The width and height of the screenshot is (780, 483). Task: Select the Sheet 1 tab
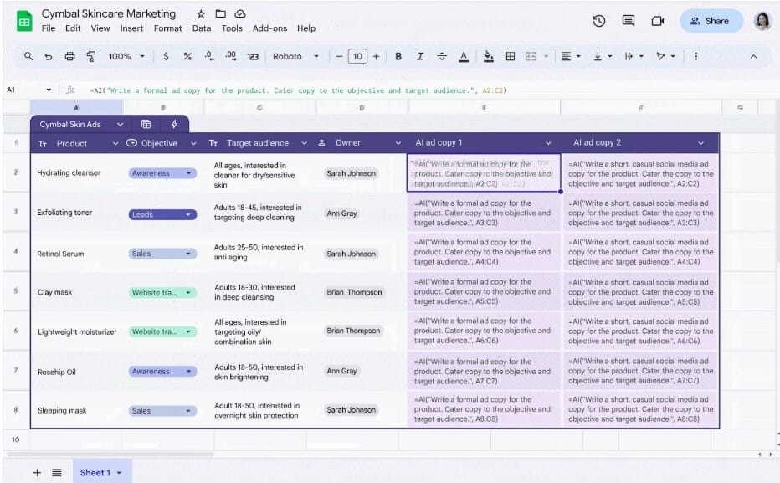pos(95,473)
